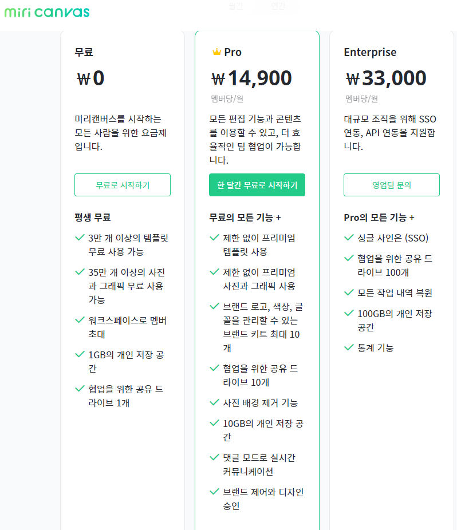The image size is (457, 530).
Task: Click the crown icon beside Pro
Action: point(216,52)
